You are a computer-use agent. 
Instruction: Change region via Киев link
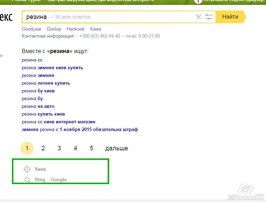pos(41,169)
